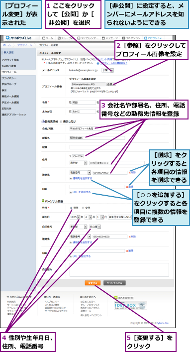Click the work URLを追加する link
Image resolution: width=190 pixels, height=352 pixels.
80,192
